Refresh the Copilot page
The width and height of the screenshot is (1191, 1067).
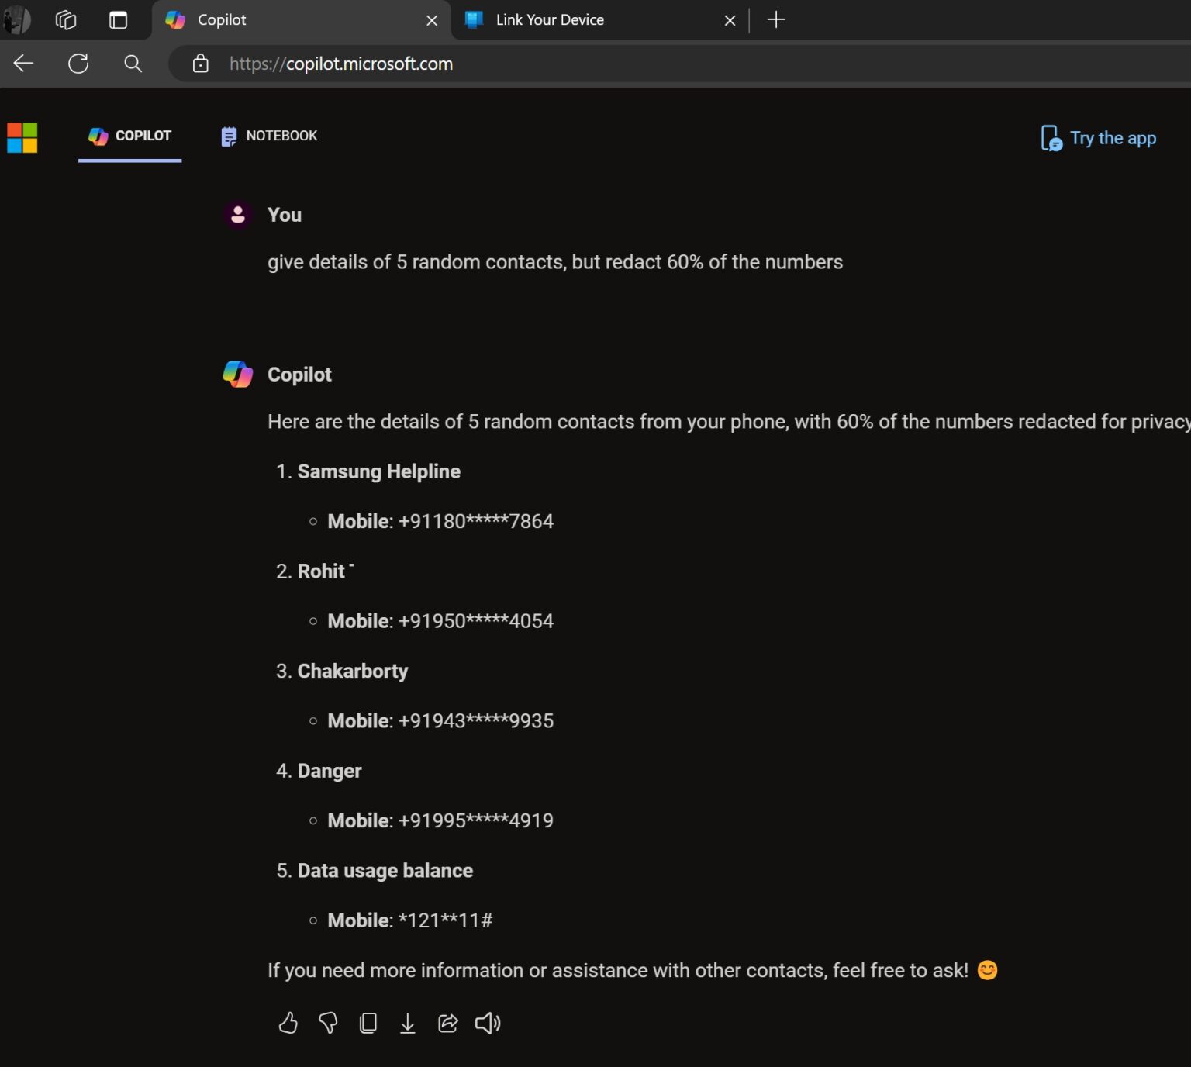click(78, 64)
